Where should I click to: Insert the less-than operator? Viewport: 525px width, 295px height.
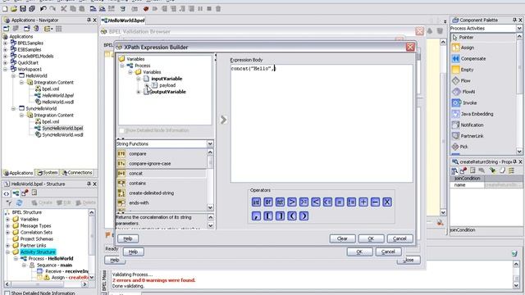315,202
